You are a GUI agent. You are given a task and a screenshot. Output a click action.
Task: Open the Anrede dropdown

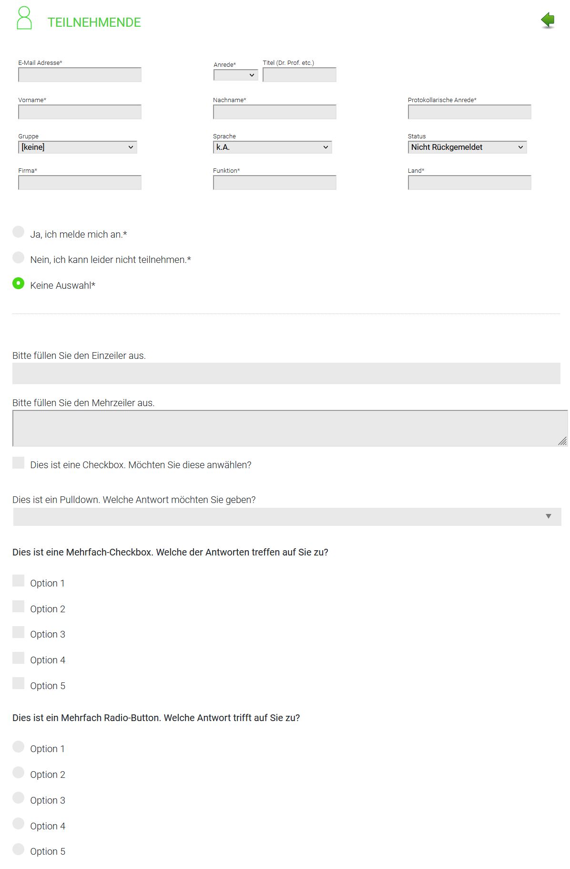pyautogui.click(x=235, y=75)
